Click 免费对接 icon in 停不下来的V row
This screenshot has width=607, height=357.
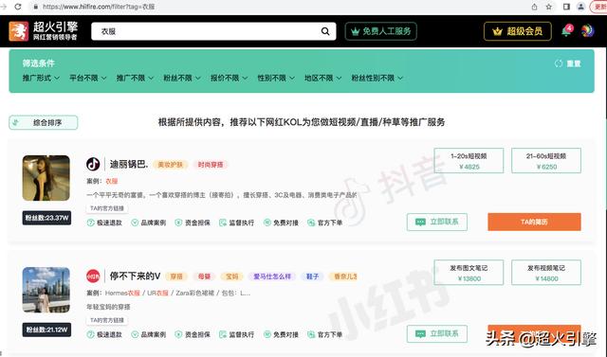point(267,334)
